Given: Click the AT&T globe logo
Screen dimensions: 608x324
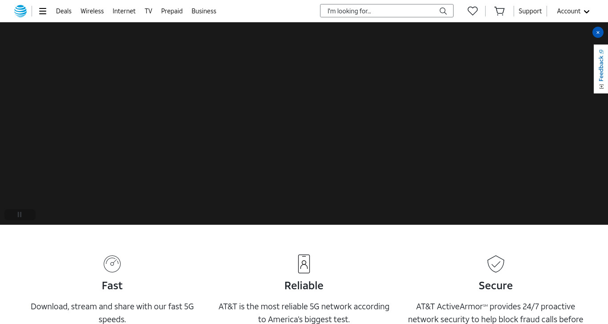Looking at the screenshot, I should pyautogui.click(x=20, y=11).
